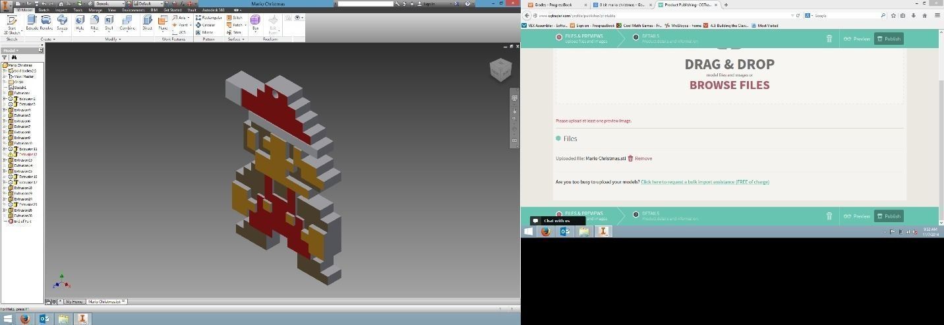Screen dimensions: 944x325
Task: Create a work Point
Action: pyautogui.click(x=181, y=25)
